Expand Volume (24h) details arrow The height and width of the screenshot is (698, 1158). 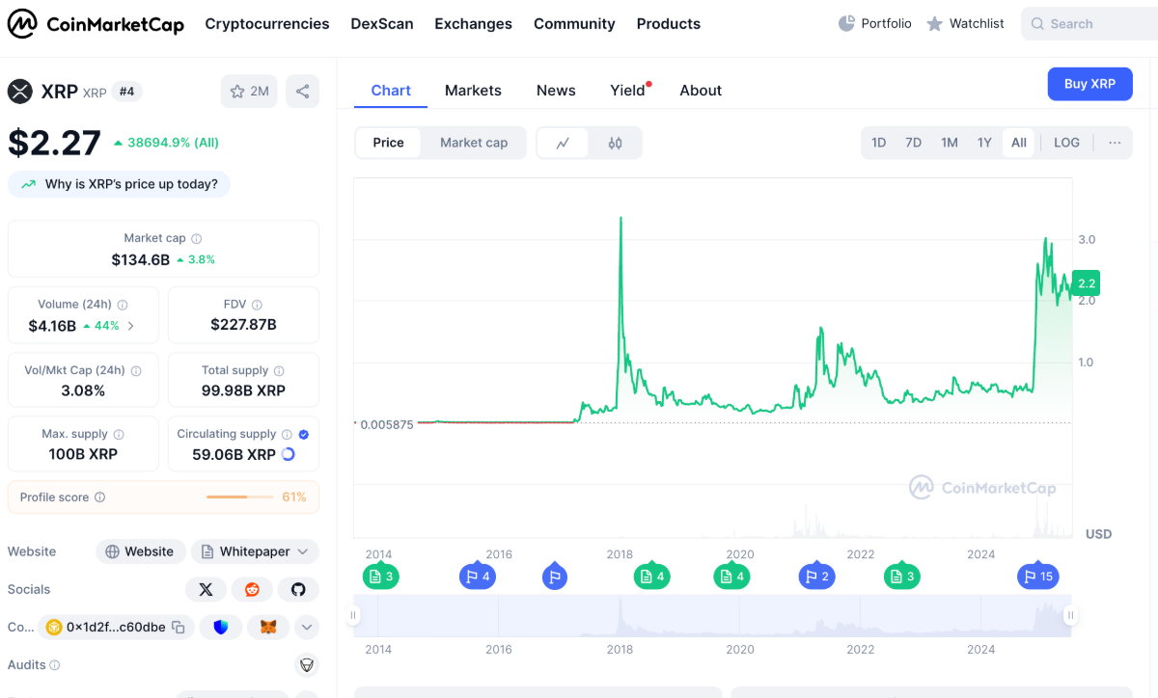131,326
